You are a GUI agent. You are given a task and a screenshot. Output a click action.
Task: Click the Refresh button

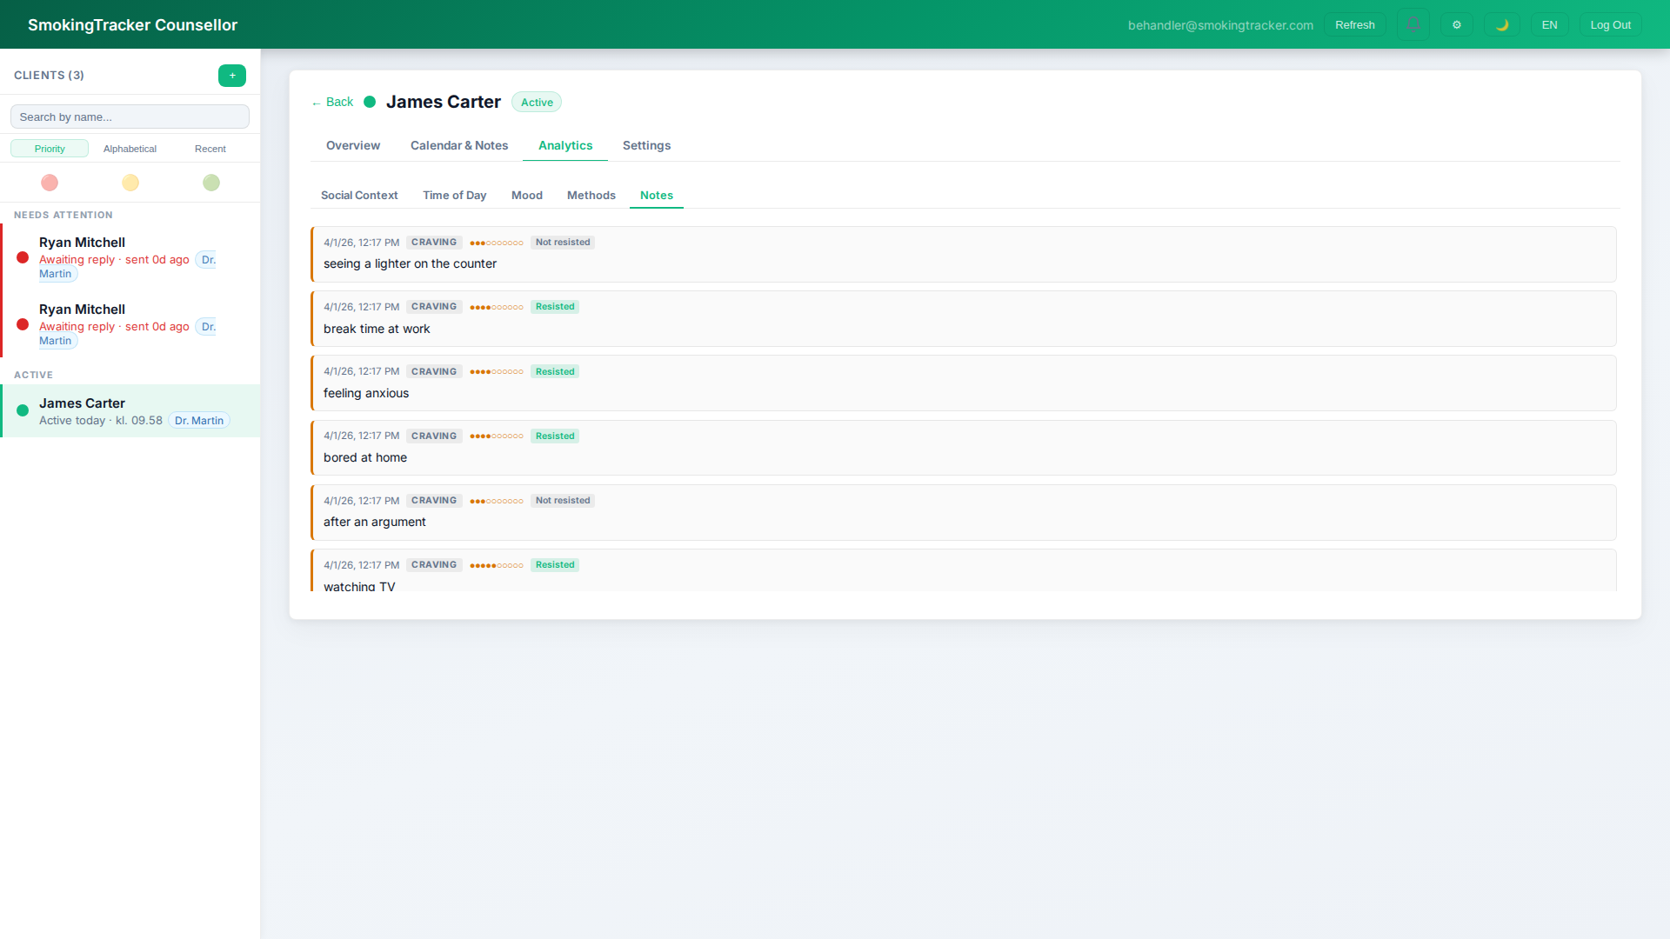click(x=1354, y=24)
